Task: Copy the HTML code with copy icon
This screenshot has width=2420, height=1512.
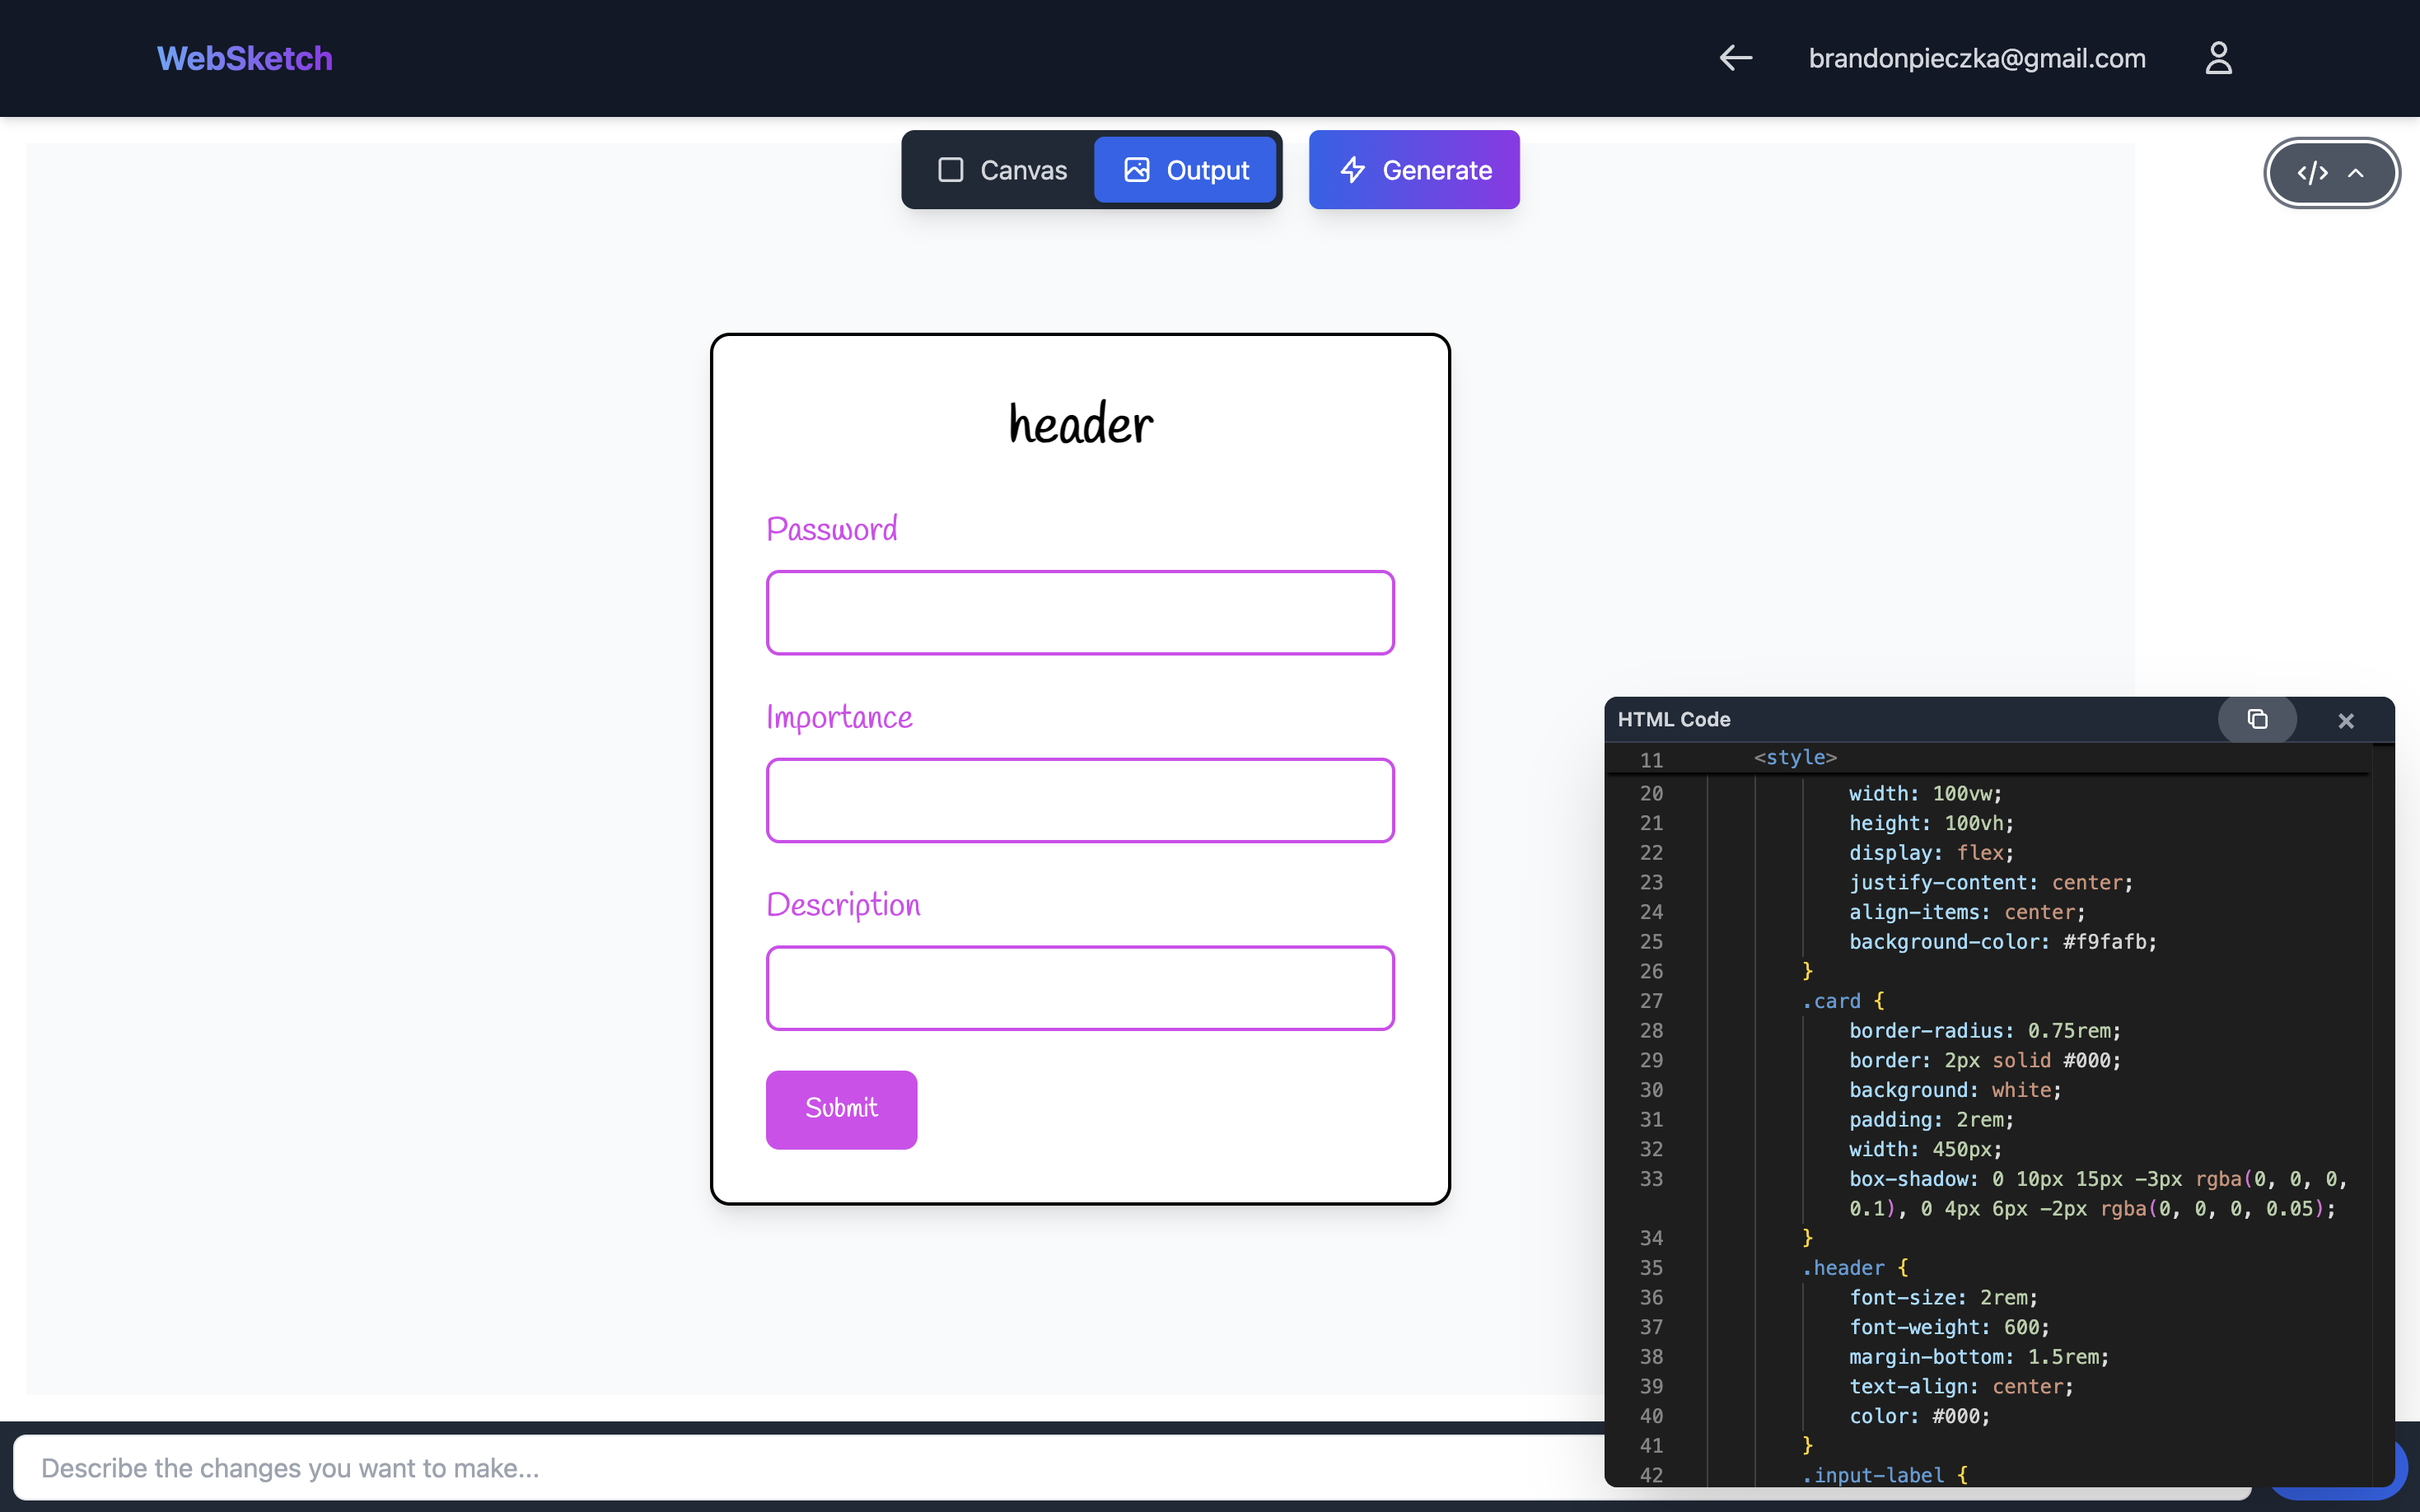Action: [2257, 719]
